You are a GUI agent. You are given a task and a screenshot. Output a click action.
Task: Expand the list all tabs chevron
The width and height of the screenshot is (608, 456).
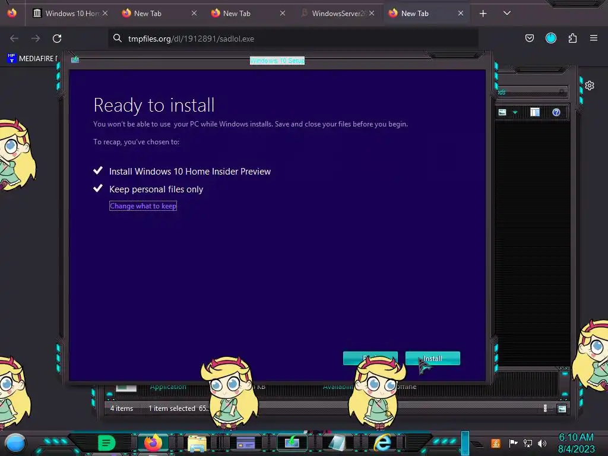pyautogui.click(x=506, y=13)
